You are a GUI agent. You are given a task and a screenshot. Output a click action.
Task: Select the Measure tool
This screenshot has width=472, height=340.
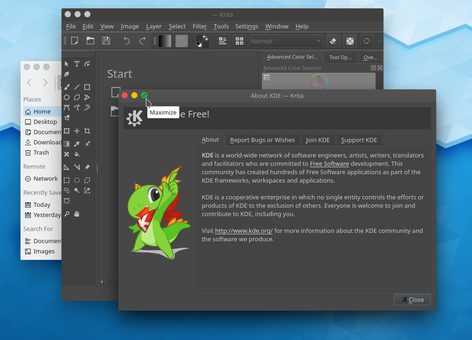pos(77,167)
